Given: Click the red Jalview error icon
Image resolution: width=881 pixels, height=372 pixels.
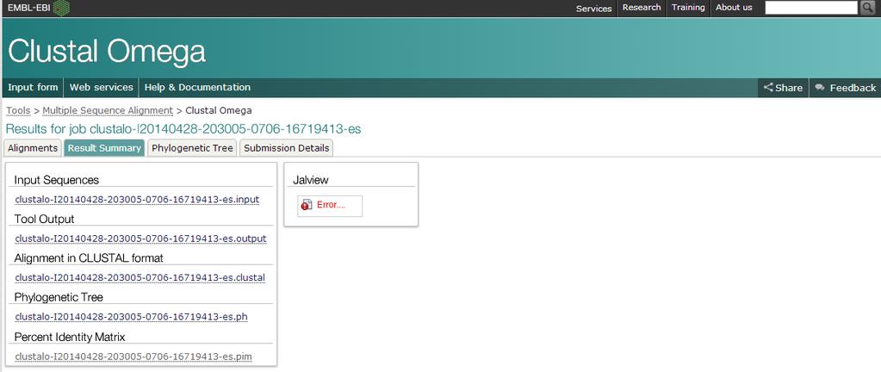Looking at the screenshot, I should 306,205.
